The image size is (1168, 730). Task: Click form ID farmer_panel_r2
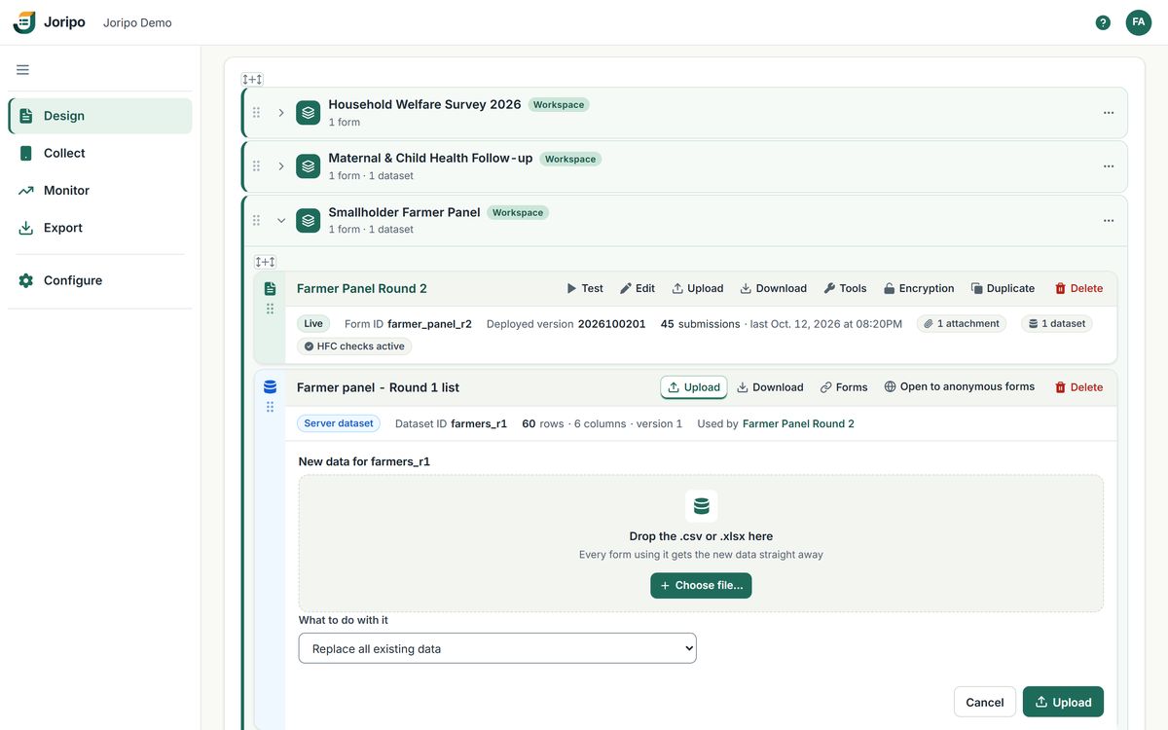point(429,324)
